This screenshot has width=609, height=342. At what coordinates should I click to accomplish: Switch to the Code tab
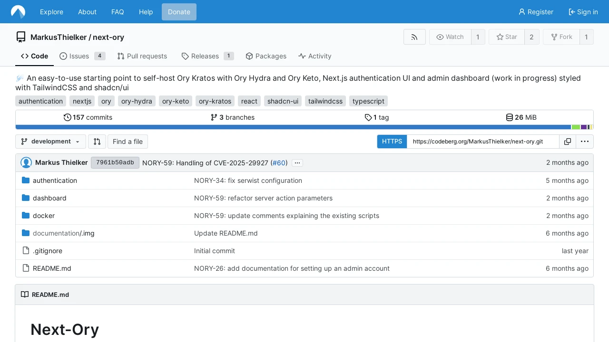pos(34,56)
